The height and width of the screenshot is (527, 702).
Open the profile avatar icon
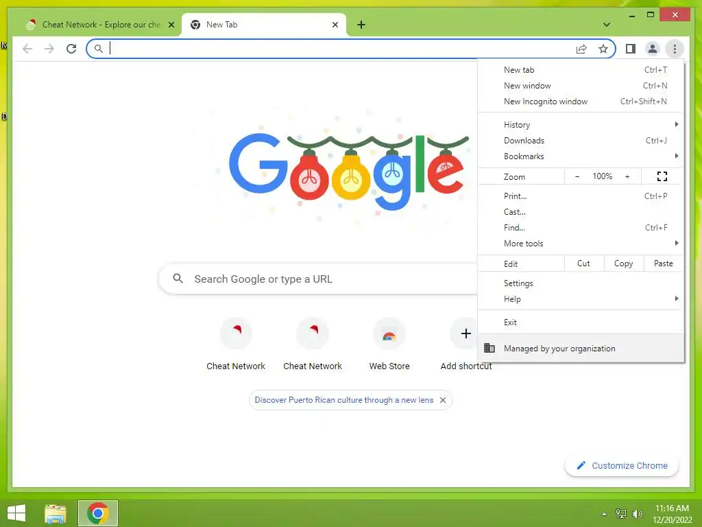(x=653, y=49)
